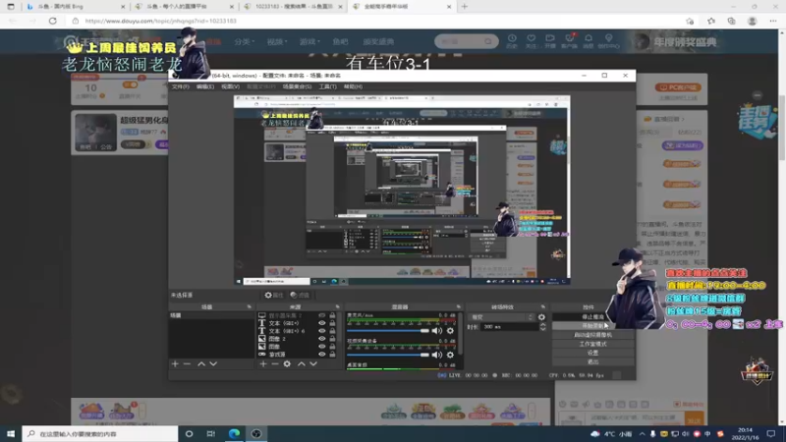Open Windows Start menu
The height and width of the screenshot is (442, 786).
click(x=11, y=433)
